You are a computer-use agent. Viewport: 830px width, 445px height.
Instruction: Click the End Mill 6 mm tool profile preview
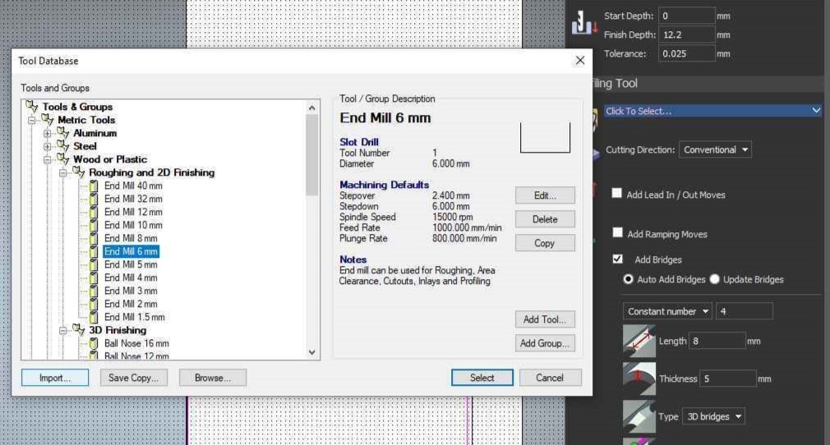pyautogui.click(x=545, y=138)
